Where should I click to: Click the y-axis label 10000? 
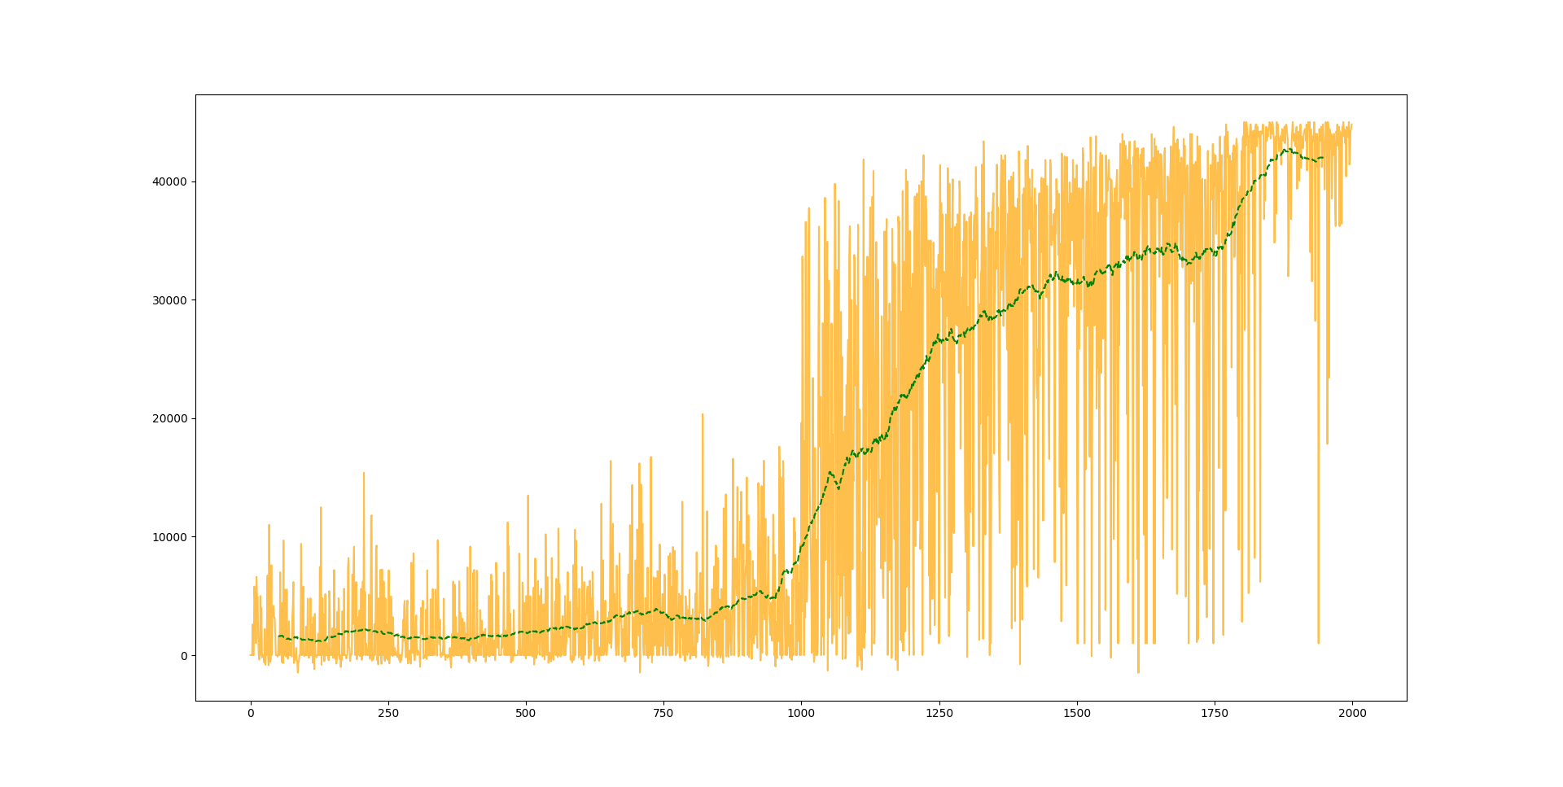pyautogui.click(x=169, y=537)
